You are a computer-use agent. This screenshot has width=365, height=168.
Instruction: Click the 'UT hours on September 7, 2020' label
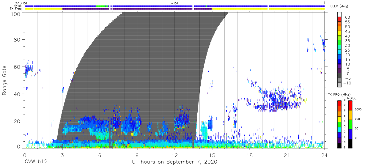click(x=174, y=162)
